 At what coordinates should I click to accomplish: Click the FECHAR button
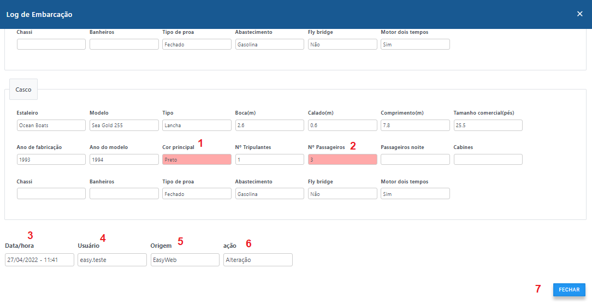569,290
